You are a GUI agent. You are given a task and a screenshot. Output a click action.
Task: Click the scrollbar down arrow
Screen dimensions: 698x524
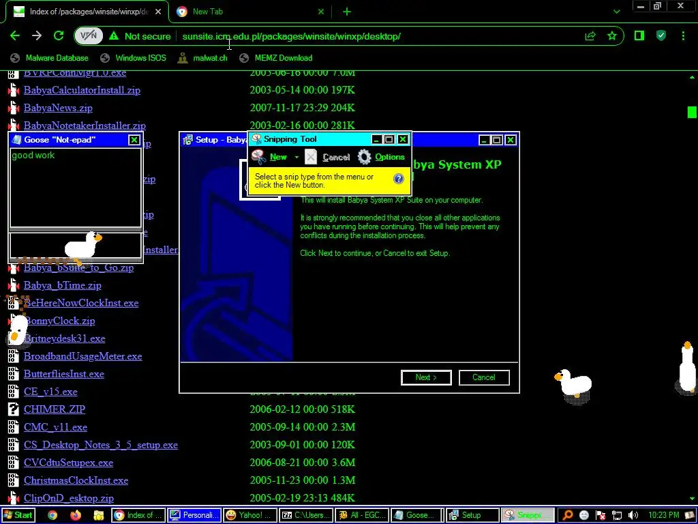click(692, 499)
